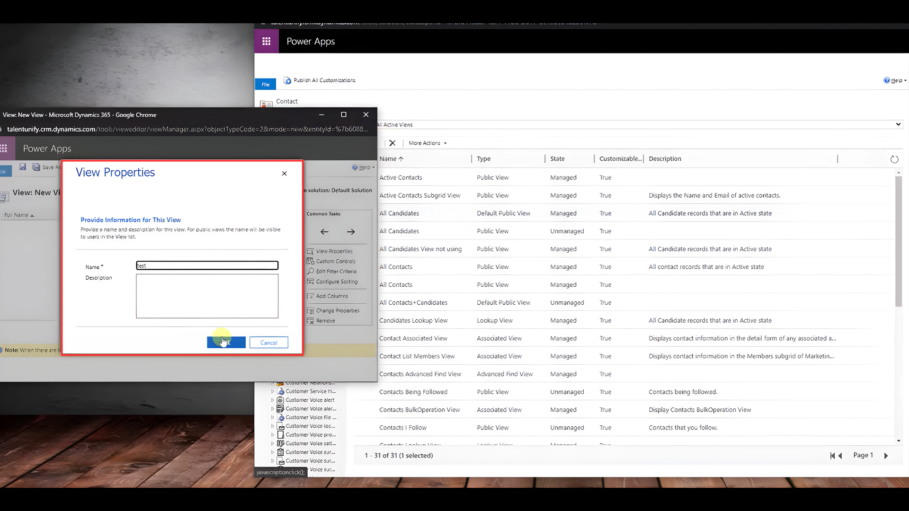Select Contact Associated View row
This screenshot has width=909, height=511.
625,338
